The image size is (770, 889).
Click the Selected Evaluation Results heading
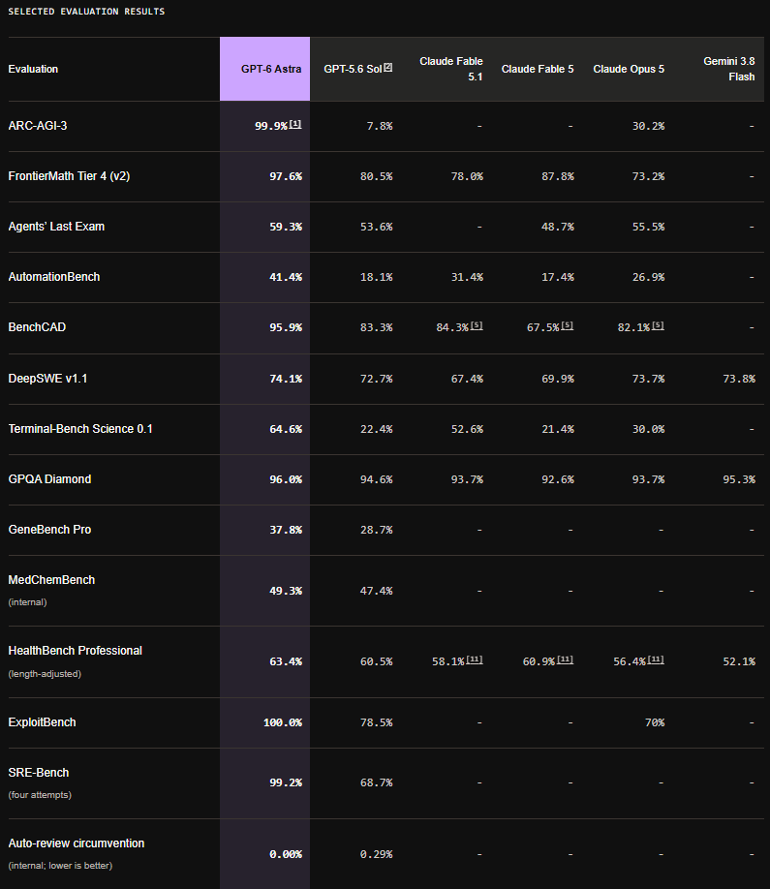pyautogui.click(x=86, y=12)
